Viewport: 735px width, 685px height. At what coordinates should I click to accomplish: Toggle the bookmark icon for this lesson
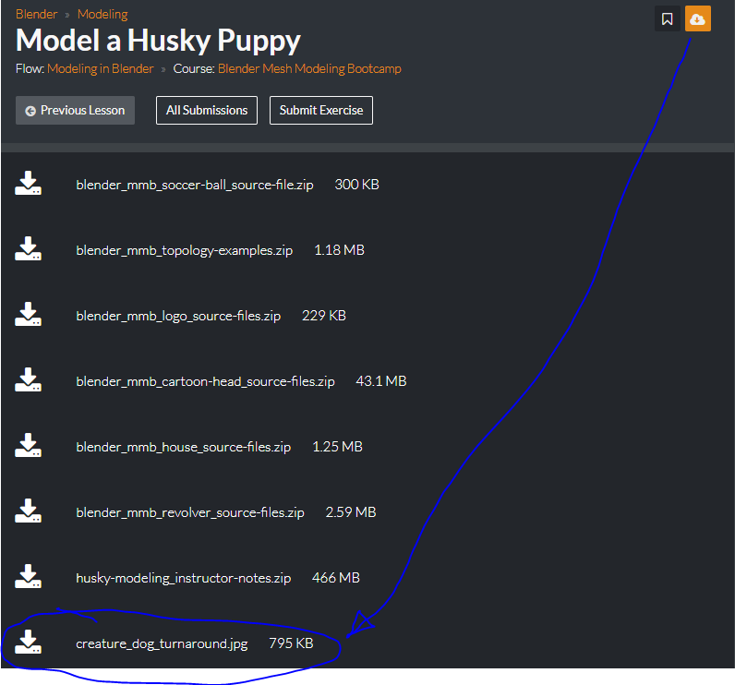[x=667, y=18]
